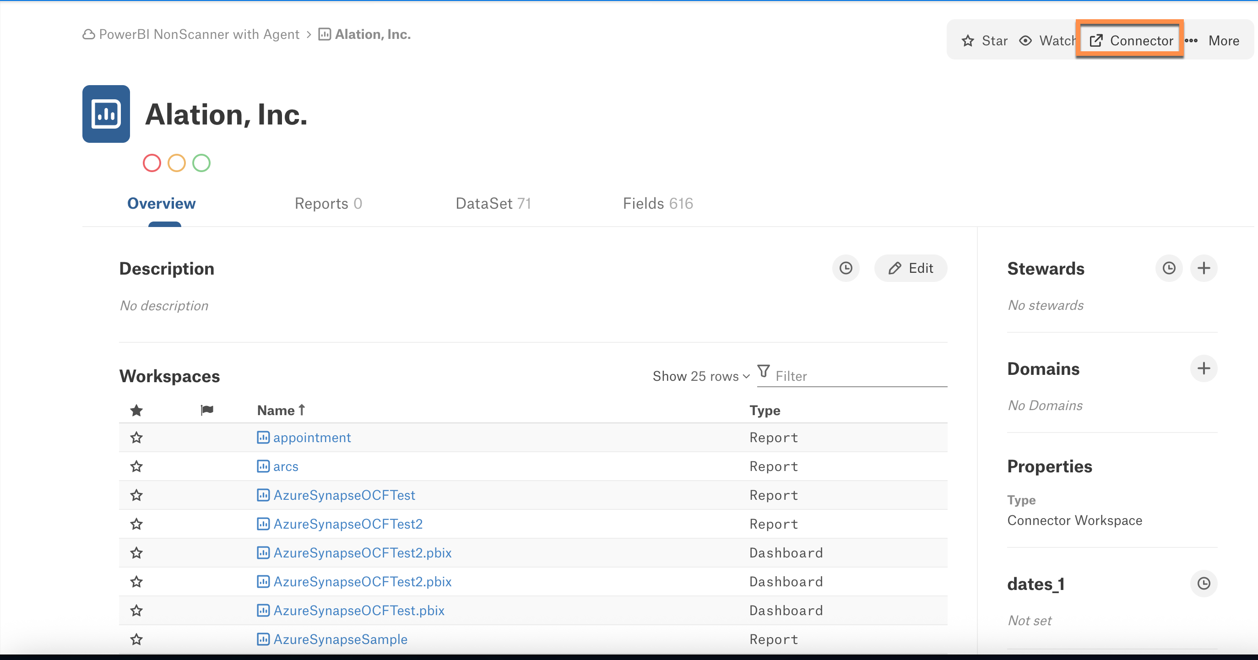Toggle Watch on this object
1258x660 pixels.
[1047, 41]
